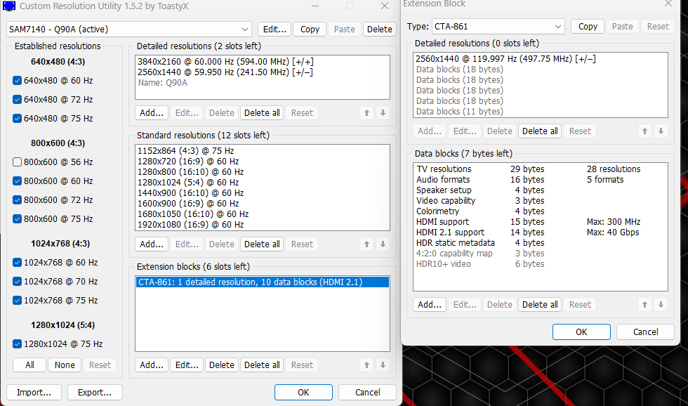Click None to clear established resolutions
688x406 pixels.
[64, 365]
